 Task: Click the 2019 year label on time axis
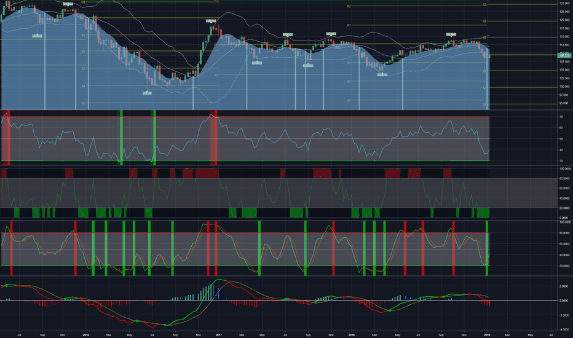pos(487,335)
